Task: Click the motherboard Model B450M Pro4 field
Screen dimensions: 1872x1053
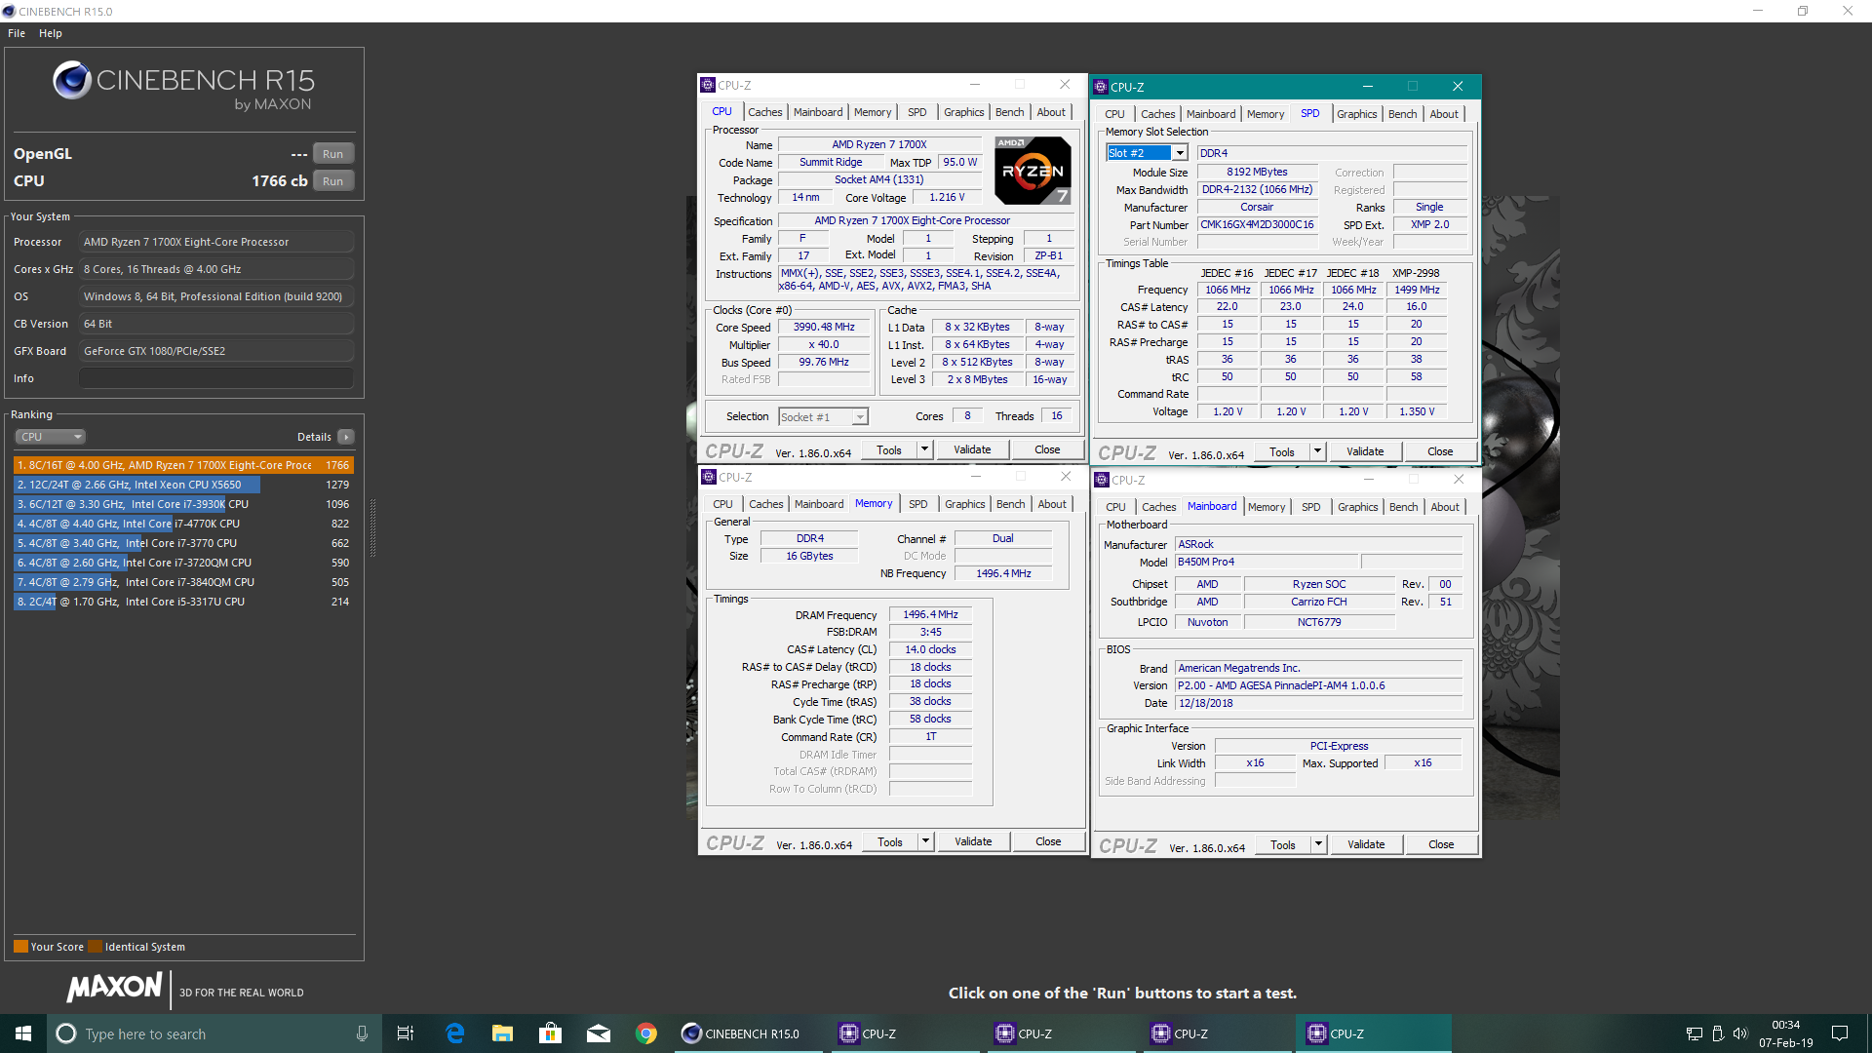Action: pyautogui.click(x=1266, y=562)
